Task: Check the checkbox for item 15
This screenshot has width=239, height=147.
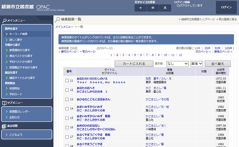Action: point(67,118)
